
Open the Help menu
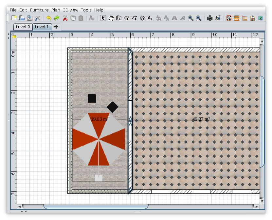tap(99, 10)
